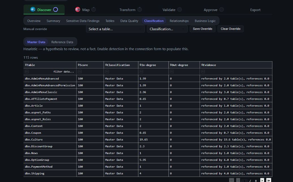Click the Map stage icon
293x182 pixels.
click(x=77, y=9)
